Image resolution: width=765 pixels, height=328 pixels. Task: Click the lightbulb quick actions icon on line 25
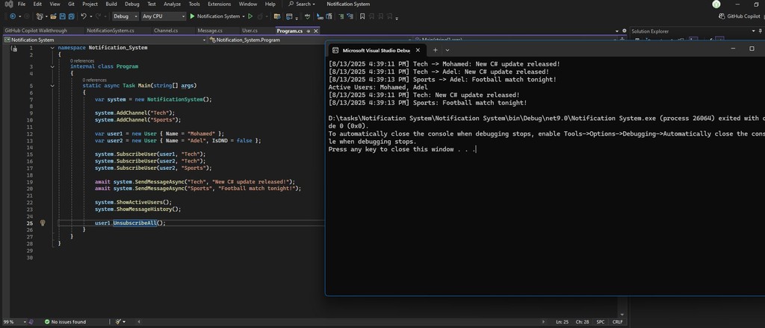pos(43,223)
